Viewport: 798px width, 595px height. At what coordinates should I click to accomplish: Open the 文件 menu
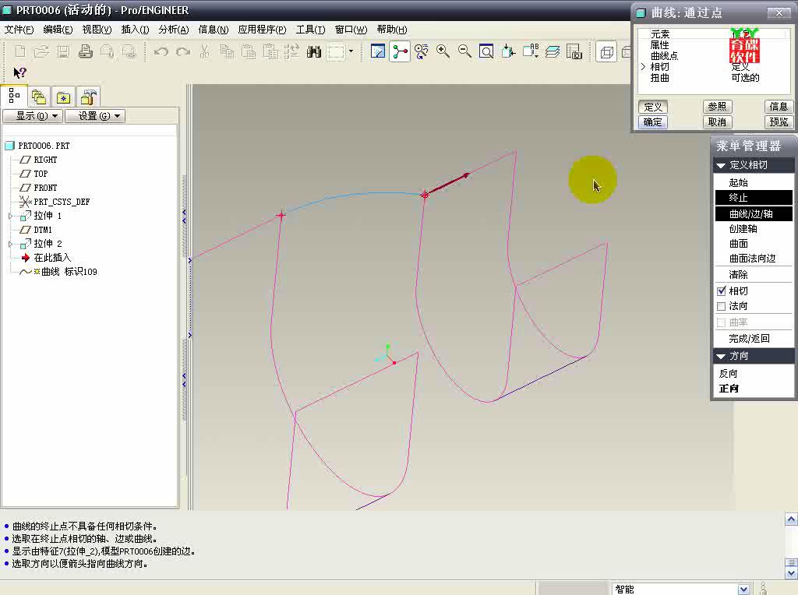19,30
